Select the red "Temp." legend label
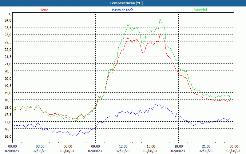The width and height of the screenshot is (246, 154). coord(45,10)
